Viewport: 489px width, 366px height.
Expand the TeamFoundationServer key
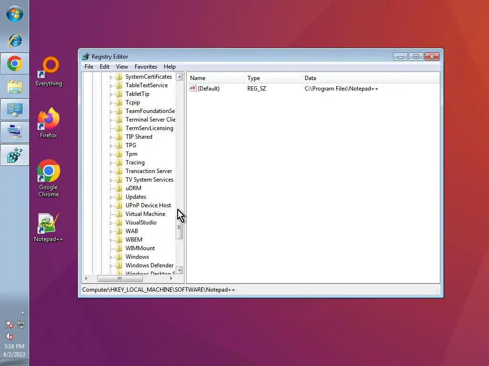(x=111, y=112)
